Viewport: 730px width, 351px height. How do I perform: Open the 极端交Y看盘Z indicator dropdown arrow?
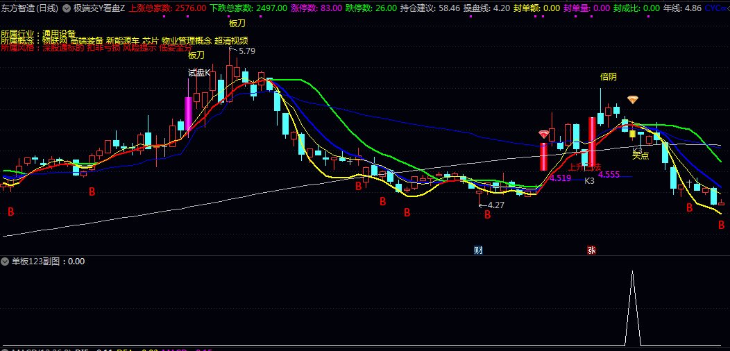pyautogui.click(x=67, y=8)
